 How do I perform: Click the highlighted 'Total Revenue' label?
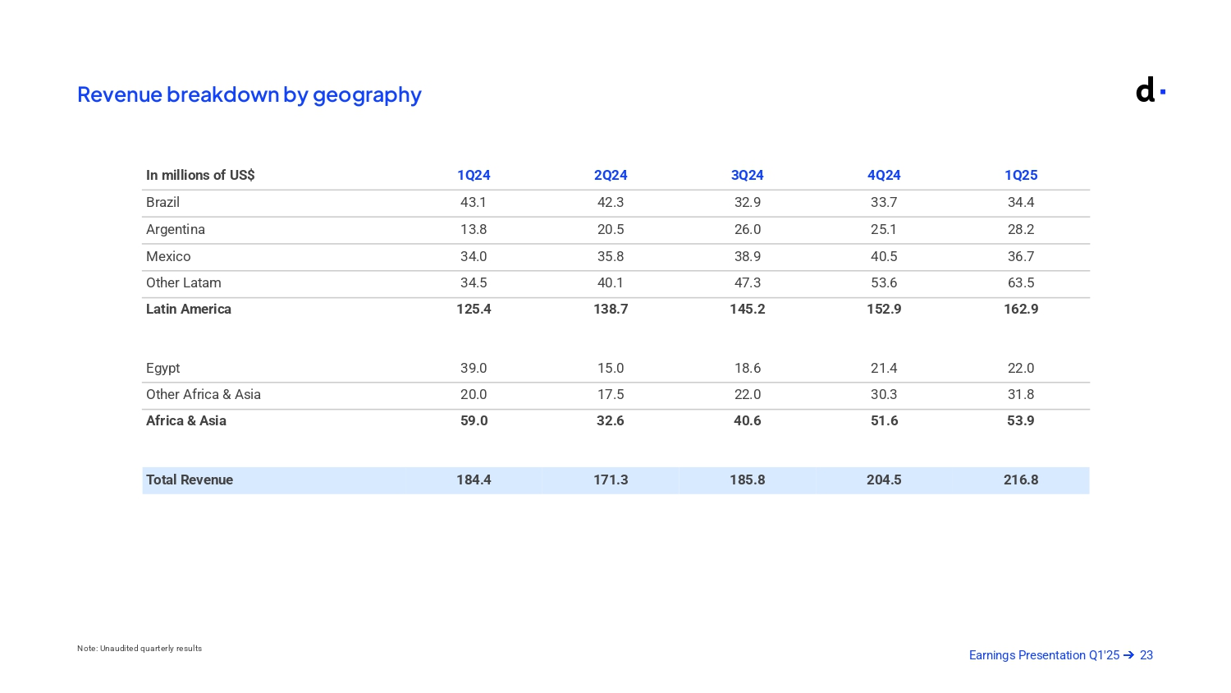190,480
